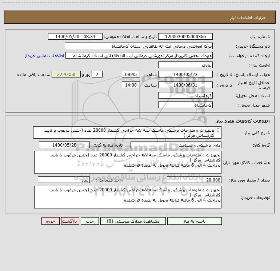Click the چاپ print button
The width and height of the screenshot is (280, 271).
90,221
